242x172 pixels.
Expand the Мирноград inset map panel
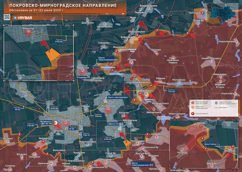coord(38,53)
